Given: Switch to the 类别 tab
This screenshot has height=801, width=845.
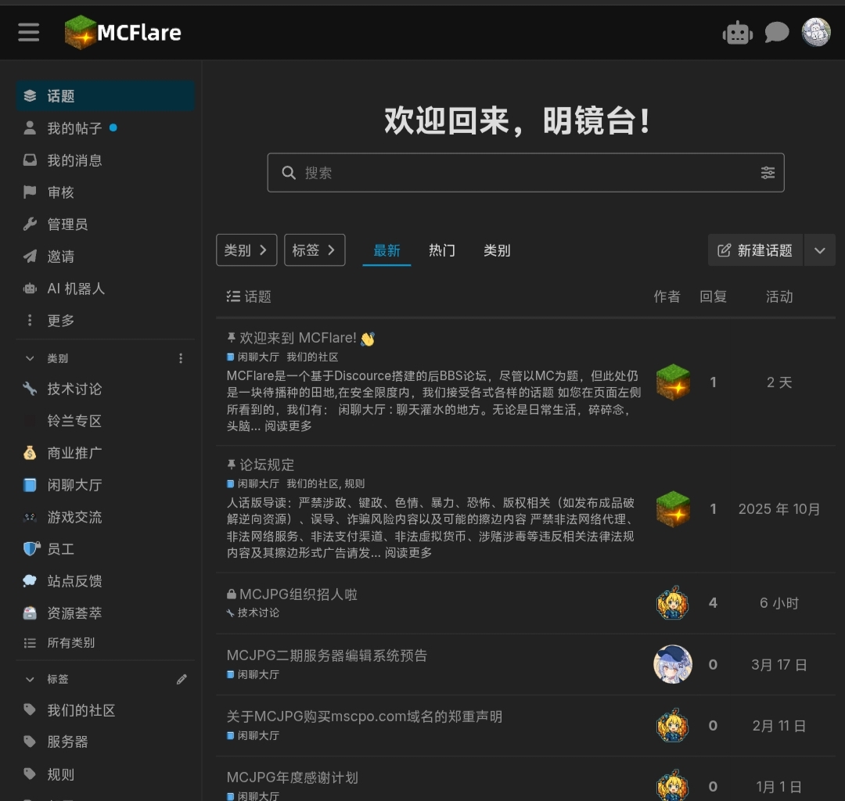Looking at the screenshot, I should pos(497,250).
